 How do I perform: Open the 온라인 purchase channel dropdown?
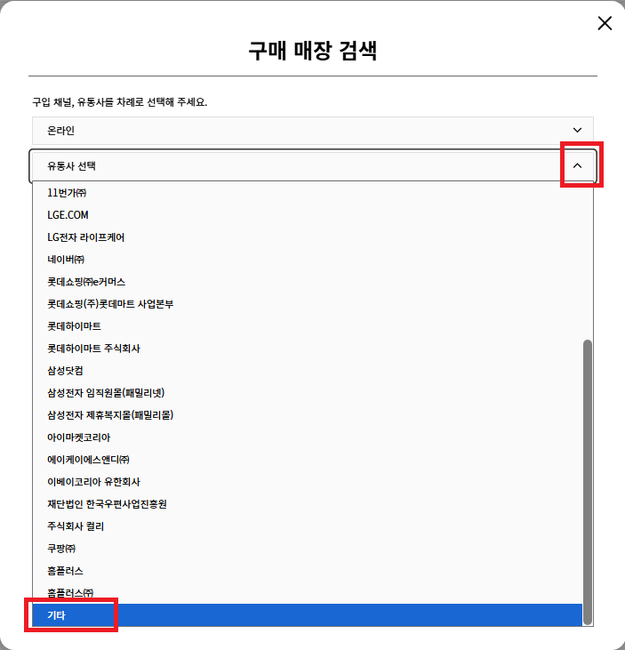click(x=313, y=131)
